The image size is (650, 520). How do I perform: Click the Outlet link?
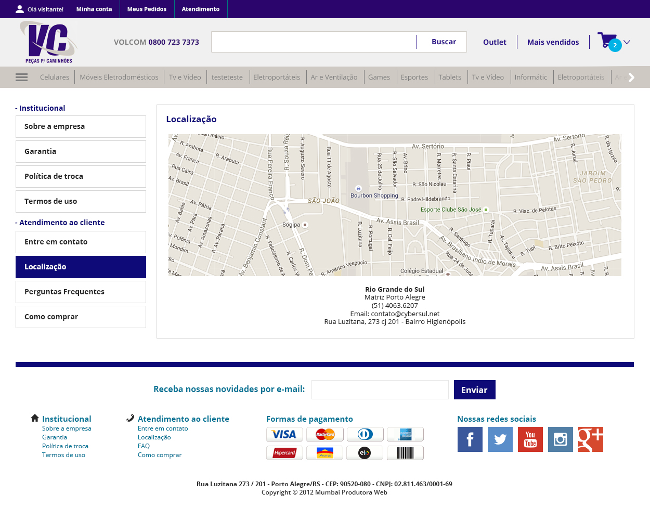(494, 42)
